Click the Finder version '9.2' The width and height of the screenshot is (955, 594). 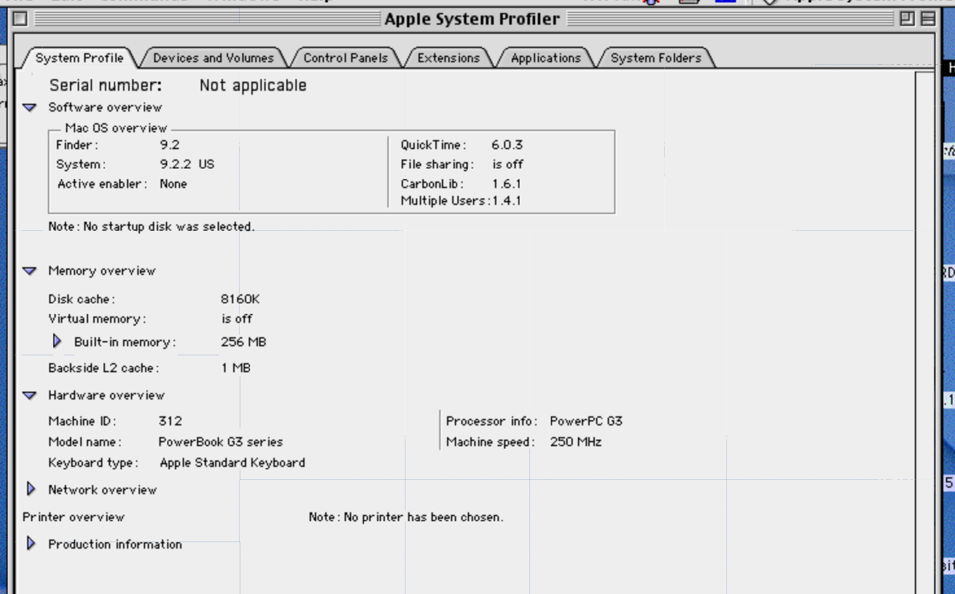pyautogui.click(x=170, y=145)
